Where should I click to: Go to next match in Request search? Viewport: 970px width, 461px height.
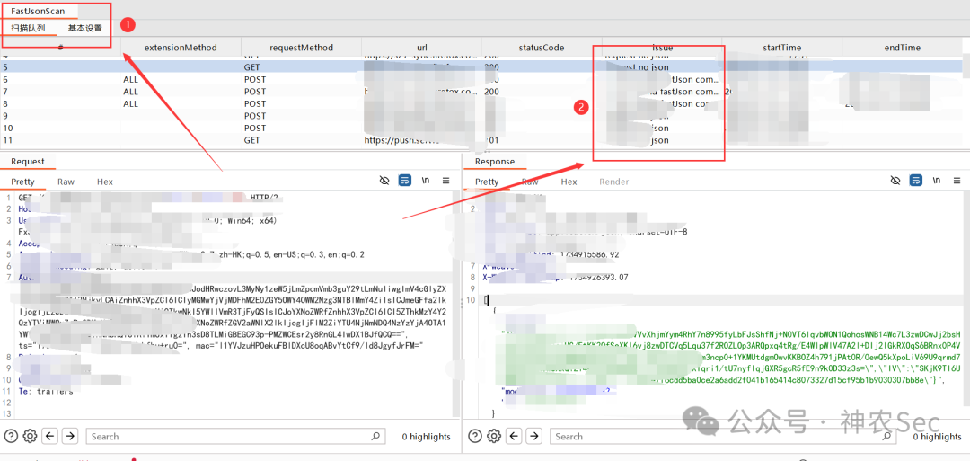[x=70, y=436]
